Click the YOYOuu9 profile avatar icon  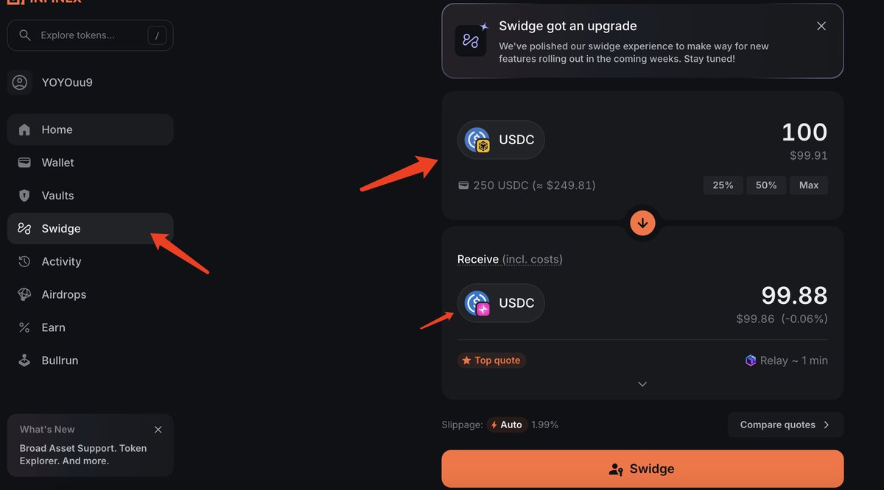click(20, 82)
